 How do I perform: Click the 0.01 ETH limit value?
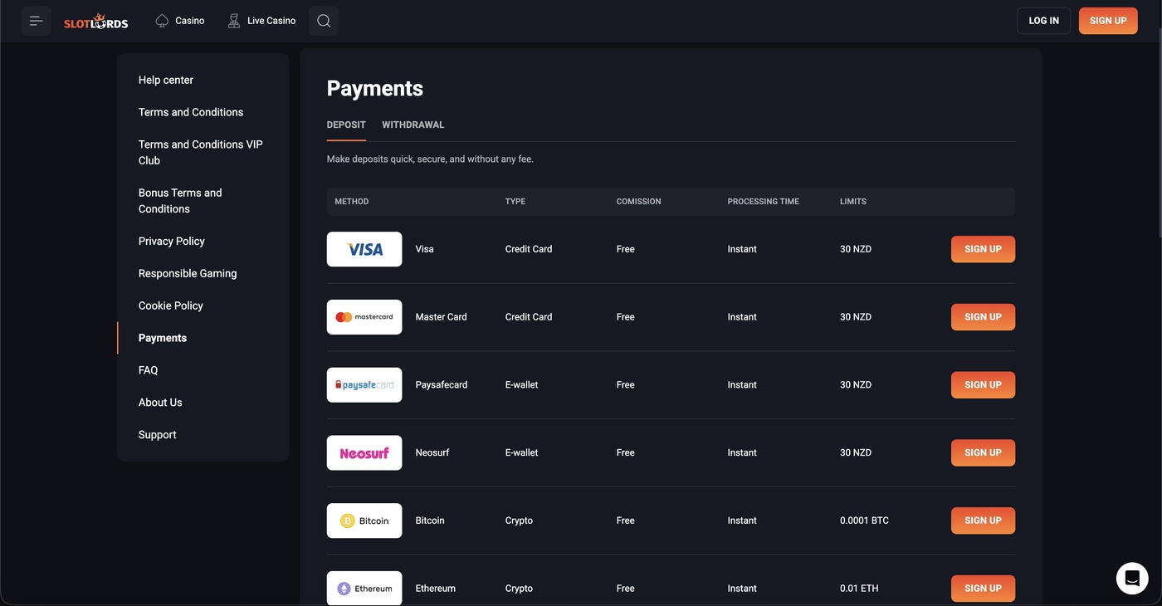point(859,589)
